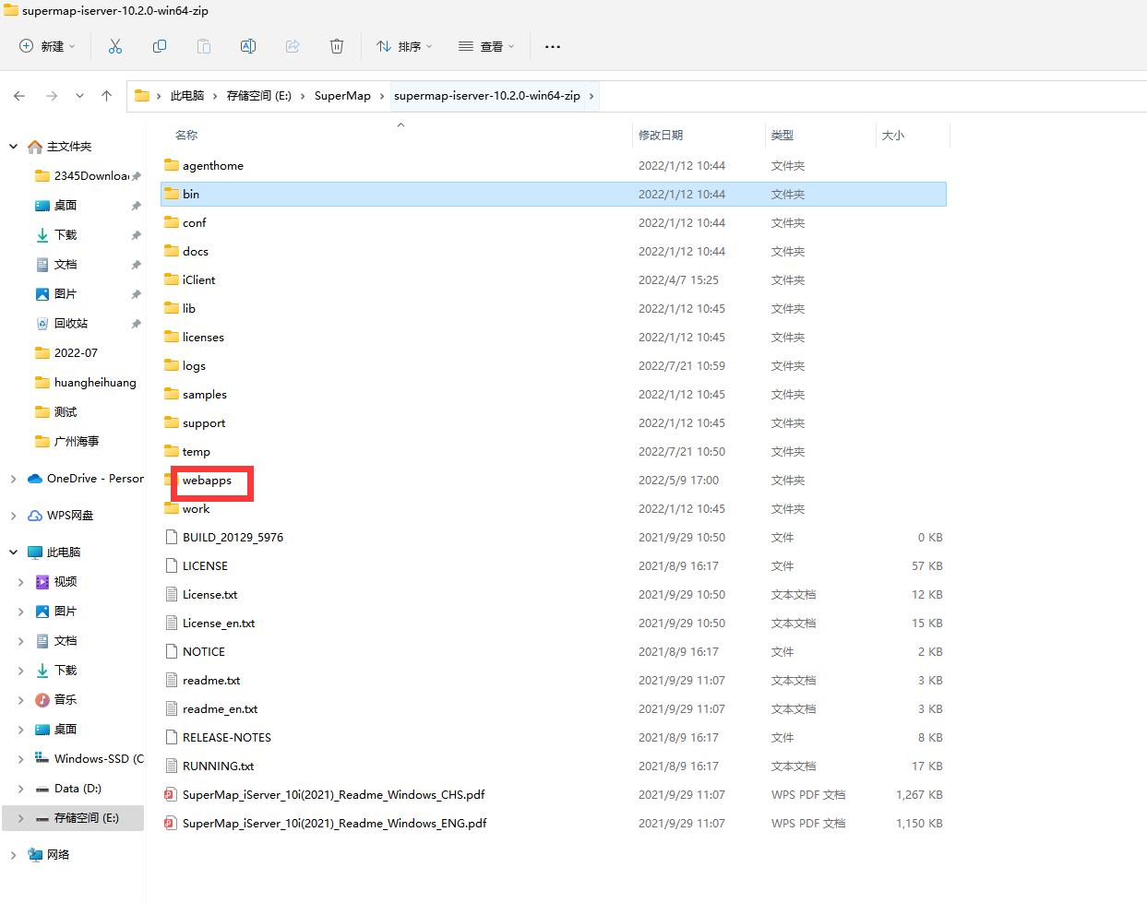Open the webapps folder

tap(207, 481)
